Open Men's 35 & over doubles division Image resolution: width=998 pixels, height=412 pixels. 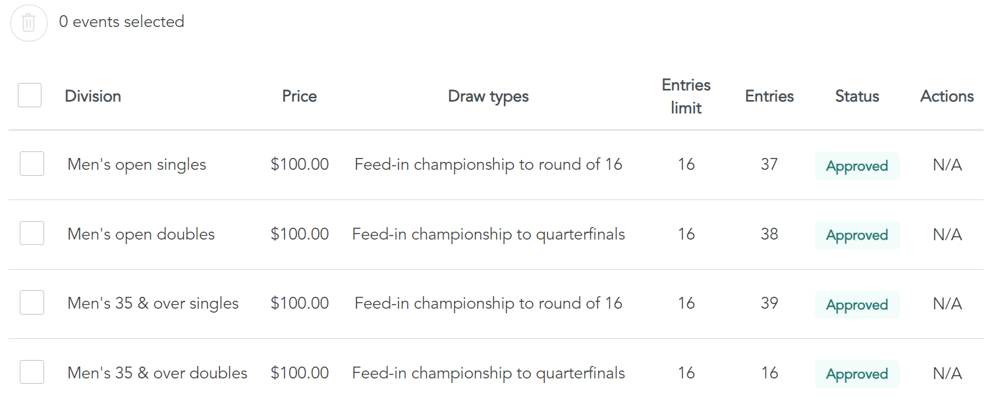point(157,373)
